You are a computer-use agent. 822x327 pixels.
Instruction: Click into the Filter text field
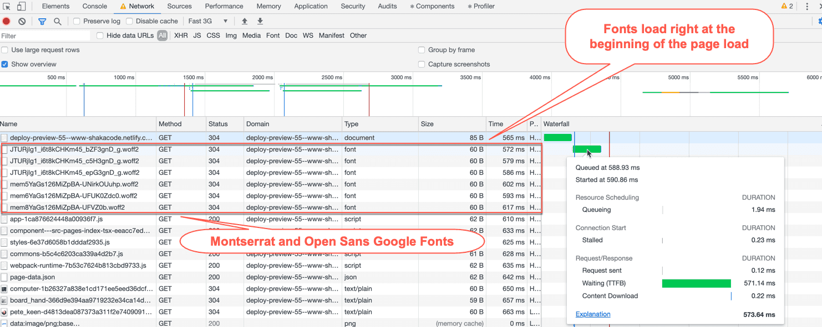pyautogui.click(x=44, y=35)
